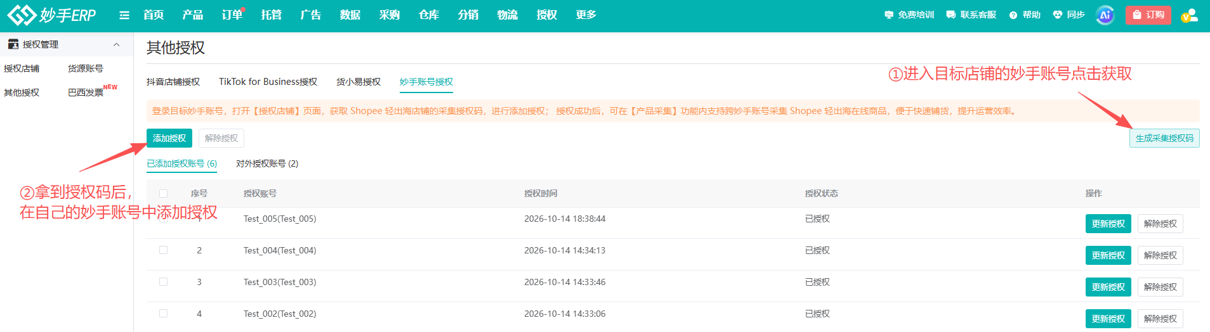Click the 授权时间 column header
This screenshot has height=332, width=1210.
pos(541,193)
